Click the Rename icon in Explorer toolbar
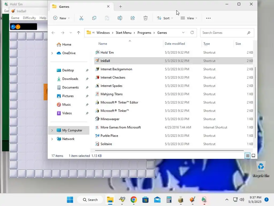Viewport: 274px width, 206px height. coord(120,18)
